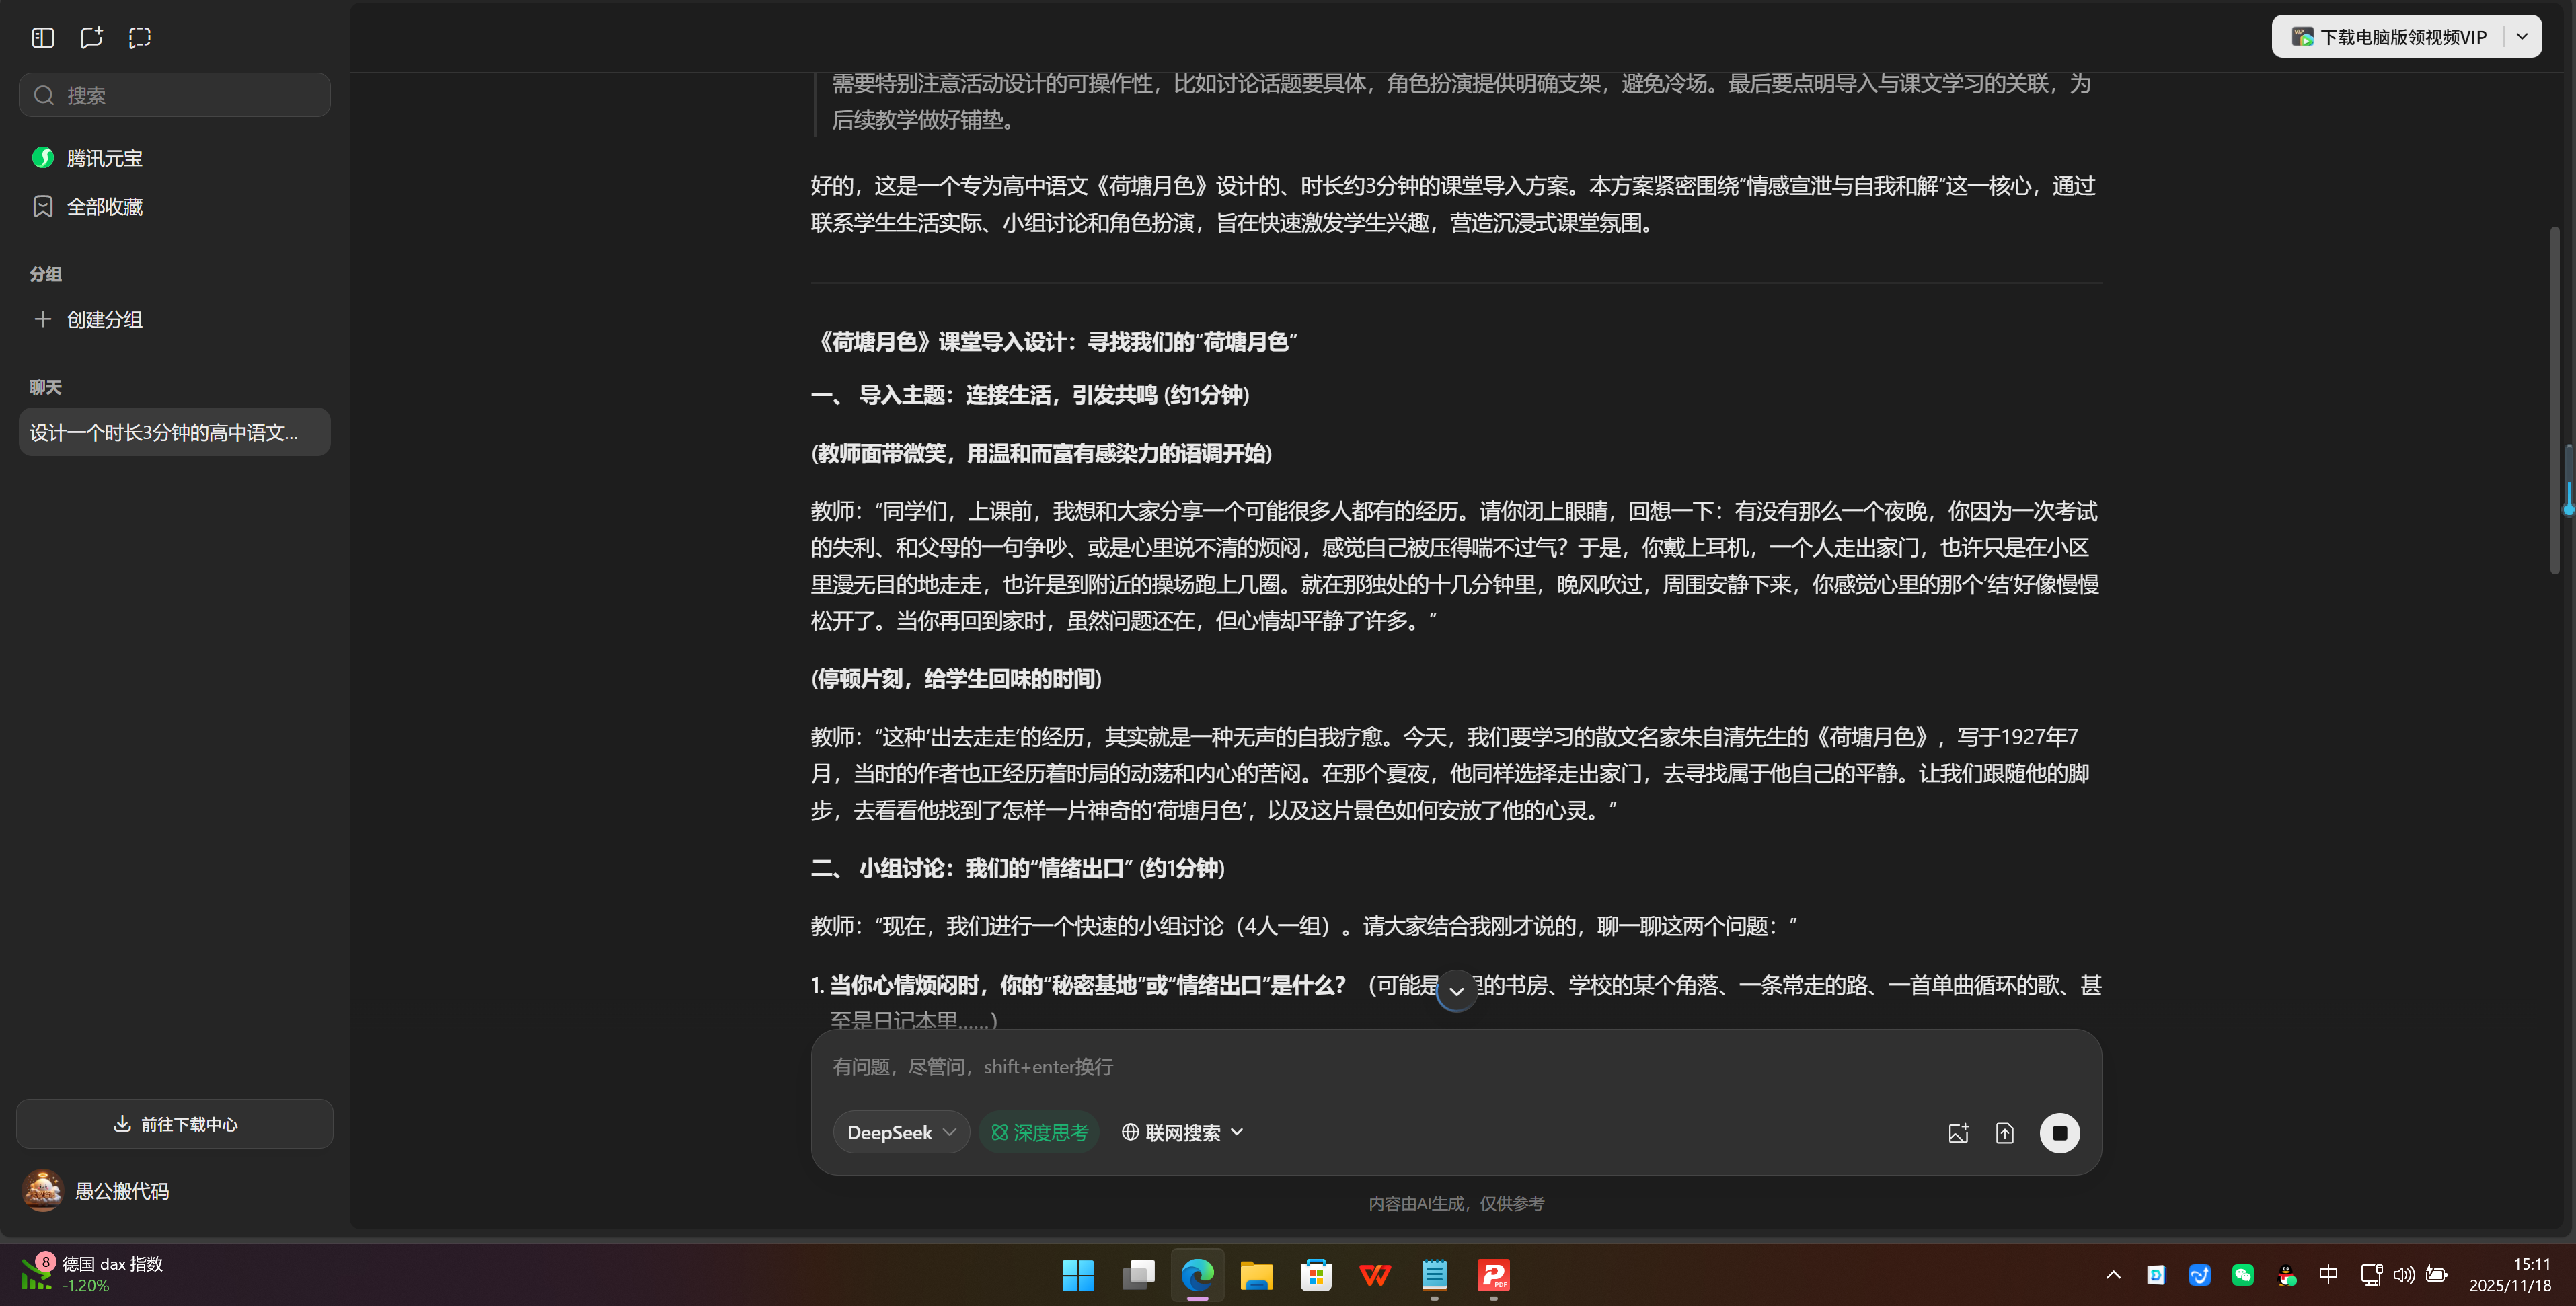Upload an image in the chat input
Image resolution: width=2576 pixels, height=1306 pixels.
coord(1958,1132)
